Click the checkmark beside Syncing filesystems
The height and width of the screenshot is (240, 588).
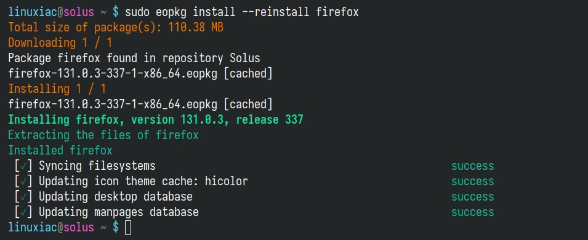(23, 166)
